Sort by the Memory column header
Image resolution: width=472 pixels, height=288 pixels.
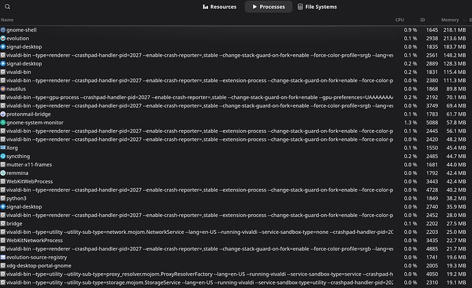click(x=449, y=20)
